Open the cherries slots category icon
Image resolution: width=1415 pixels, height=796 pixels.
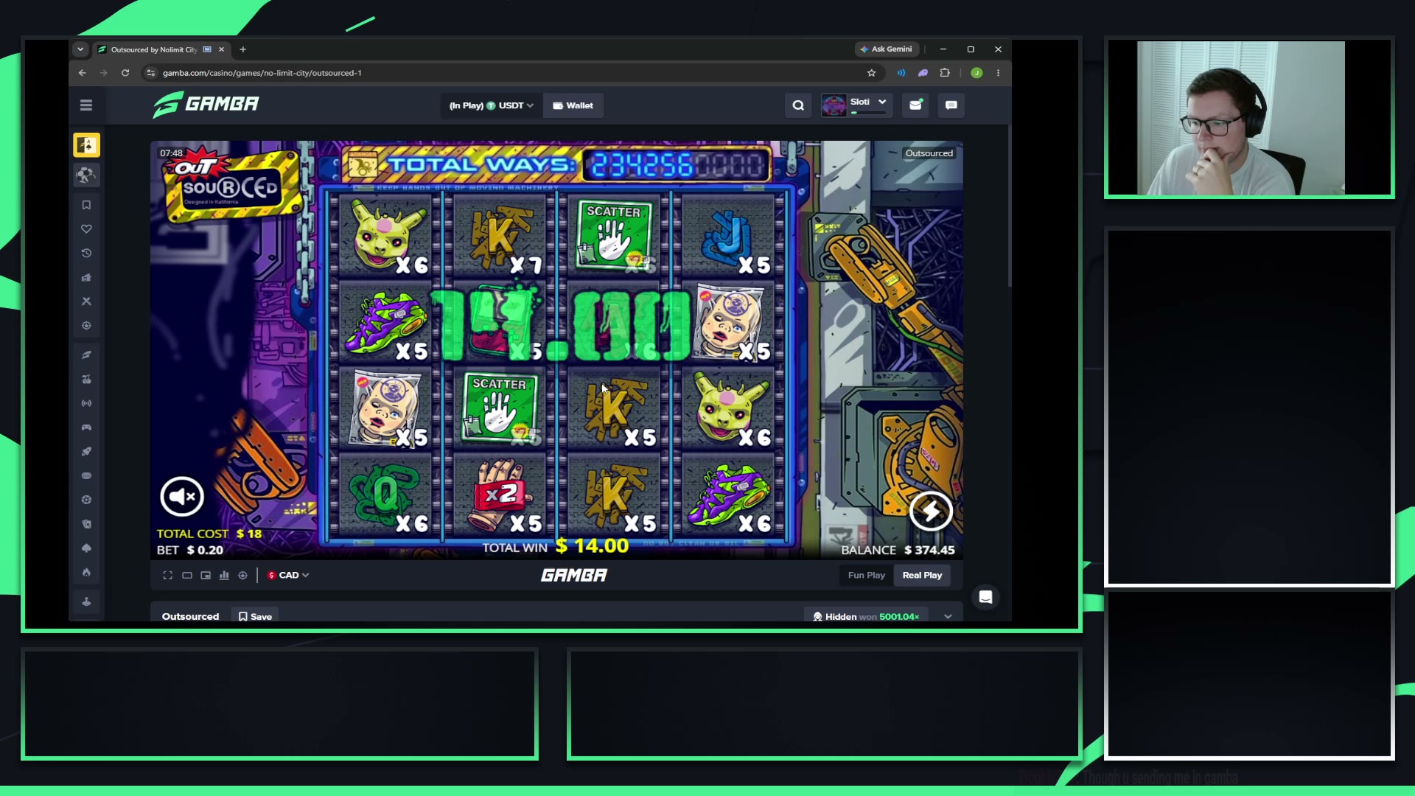86,380
